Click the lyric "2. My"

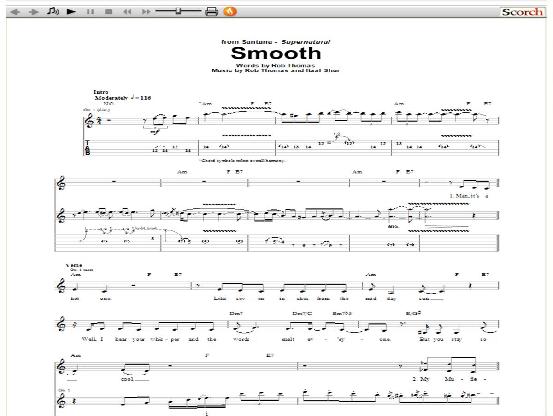421,379
